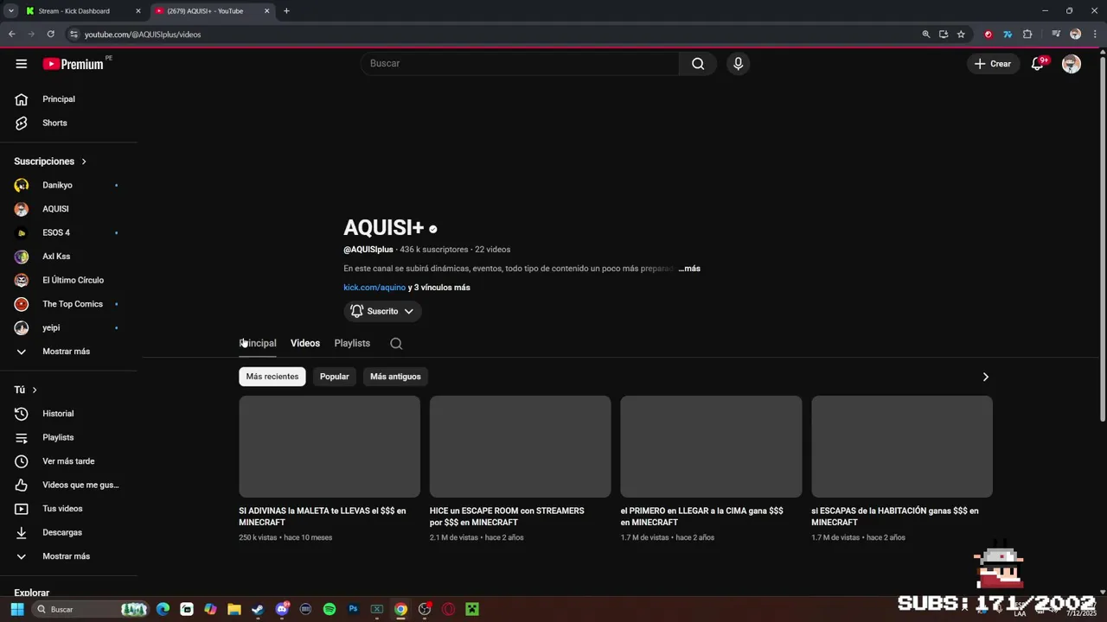Open video SI ADIVINAS la MALETA title
Screen dimensions: 1107x622
tap(323, 517)
